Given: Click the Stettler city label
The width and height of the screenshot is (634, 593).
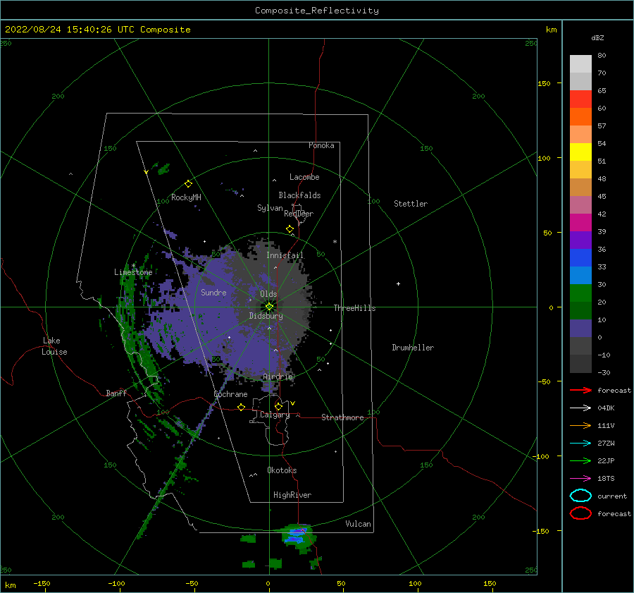Looking at the screenshot, I should click(411, 204).
